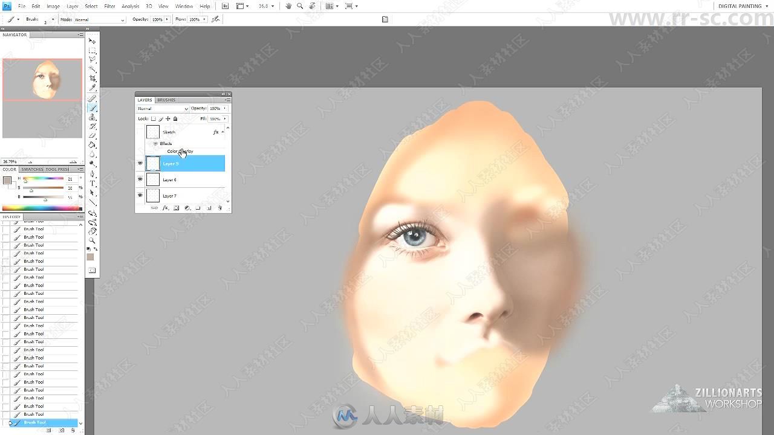Select the Crop tool
774x435 pixels.
(x=93, y=79)
